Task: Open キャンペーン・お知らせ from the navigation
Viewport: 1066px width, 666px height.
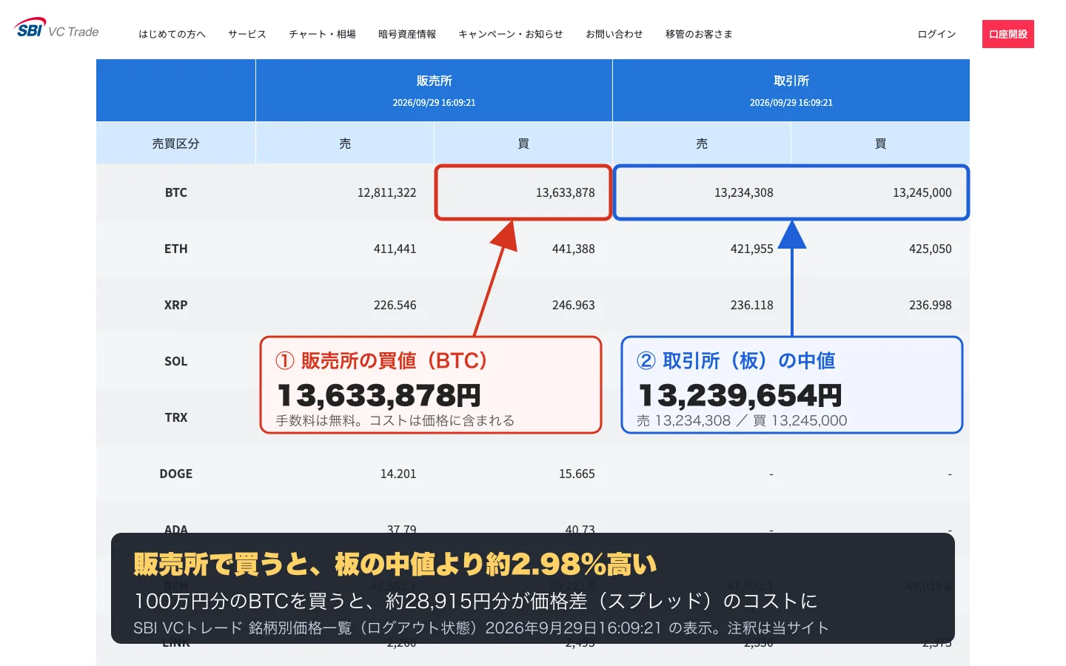Action: click(511, 34)
